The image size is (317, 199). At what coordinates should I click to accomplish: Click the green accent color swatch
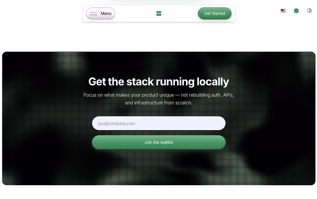pos(296,11)
